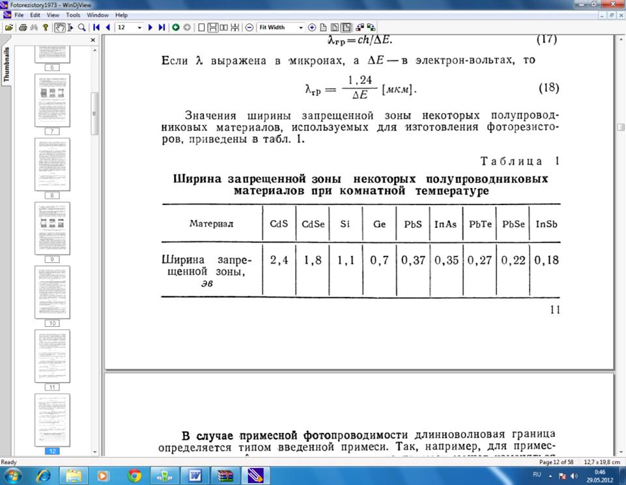Click the Find binoculars icon

tap(34, 27)
